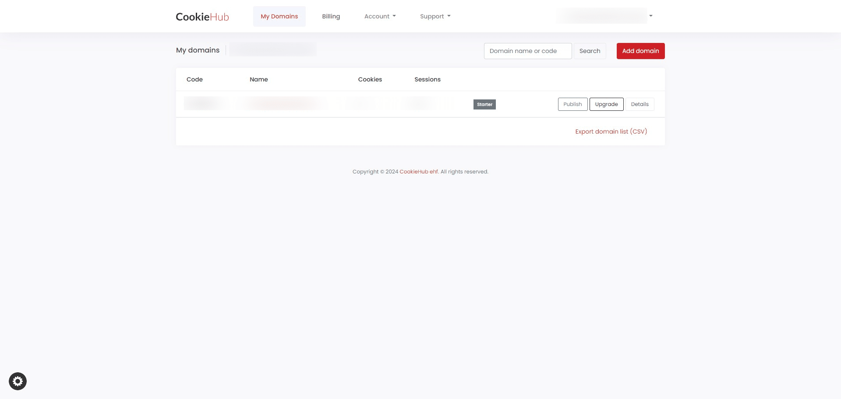The height and width of the screenshot is (399, 841).
Task: Open the Billing page
Action: tap(331, 16)
